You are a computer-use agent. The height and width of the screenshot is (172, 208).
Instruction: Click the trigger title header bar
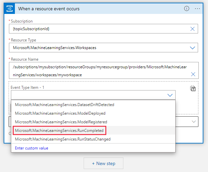99,9
